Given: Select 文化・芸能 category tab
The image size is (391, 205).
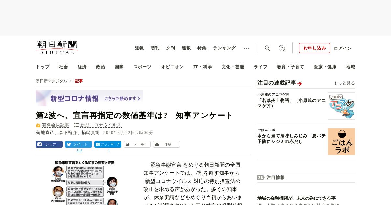Looking at the screenshot, I should (233, 67).
